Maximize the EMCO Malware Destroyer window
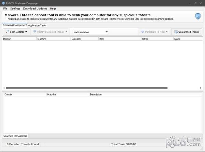Screen dimensions: 205x152 (195, 3)
